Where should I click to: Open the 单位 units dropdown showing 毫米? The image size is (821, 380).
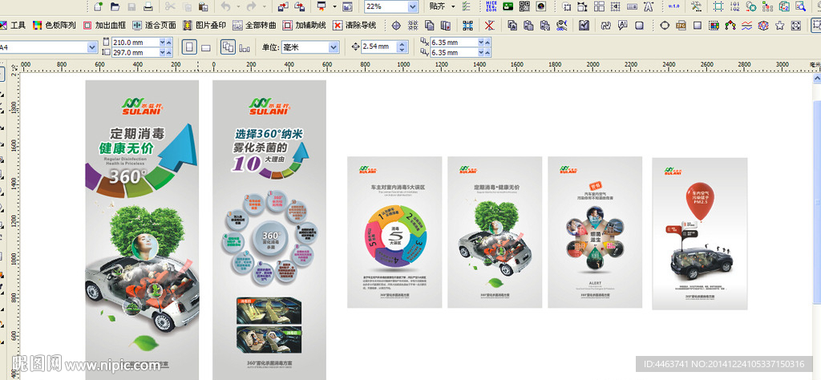(333, 47)
